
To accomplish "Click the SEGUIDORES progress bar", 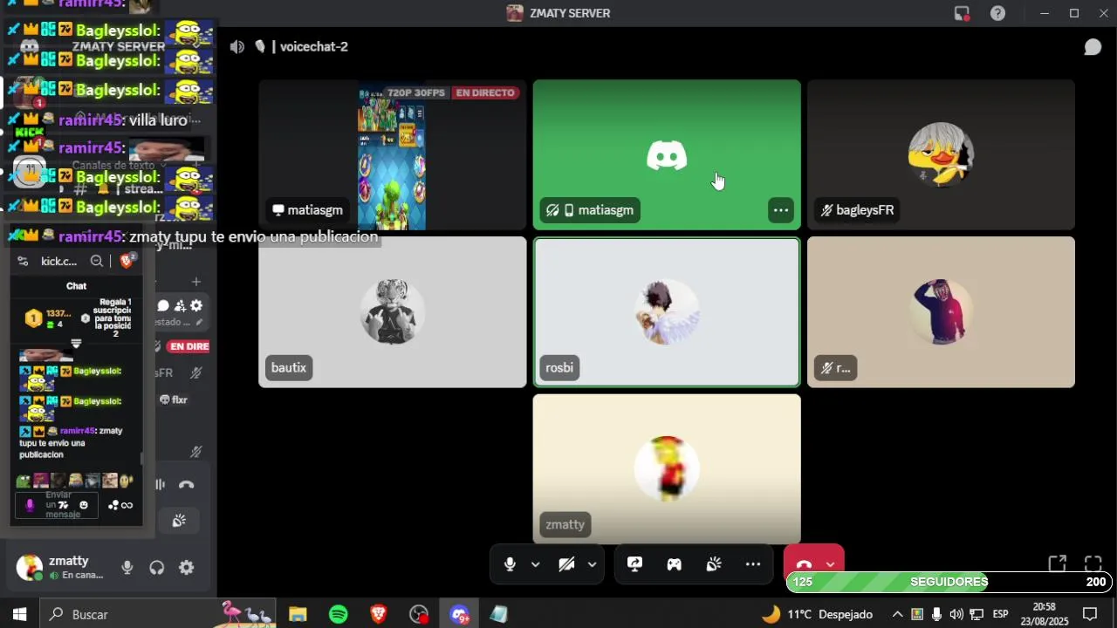I will (x=949, y=582).
